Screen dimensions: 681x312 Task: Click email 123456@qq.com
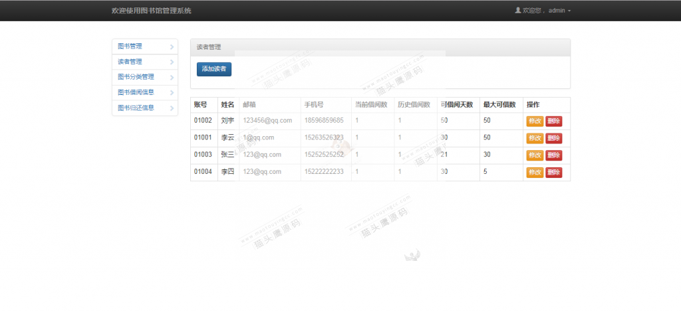point(267,120)
